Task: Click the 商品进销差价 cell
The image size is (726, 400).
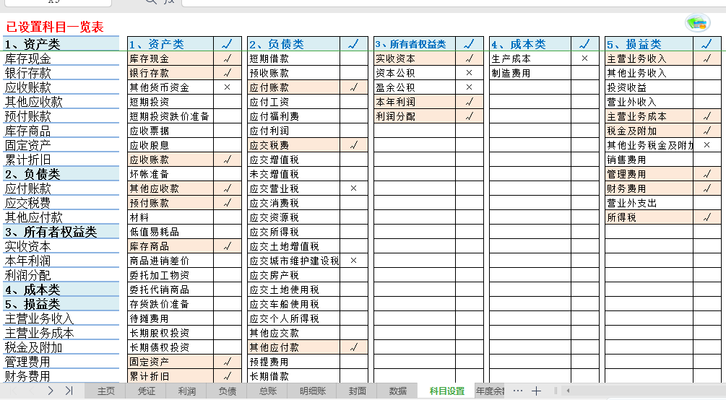Action: point(170,261)
